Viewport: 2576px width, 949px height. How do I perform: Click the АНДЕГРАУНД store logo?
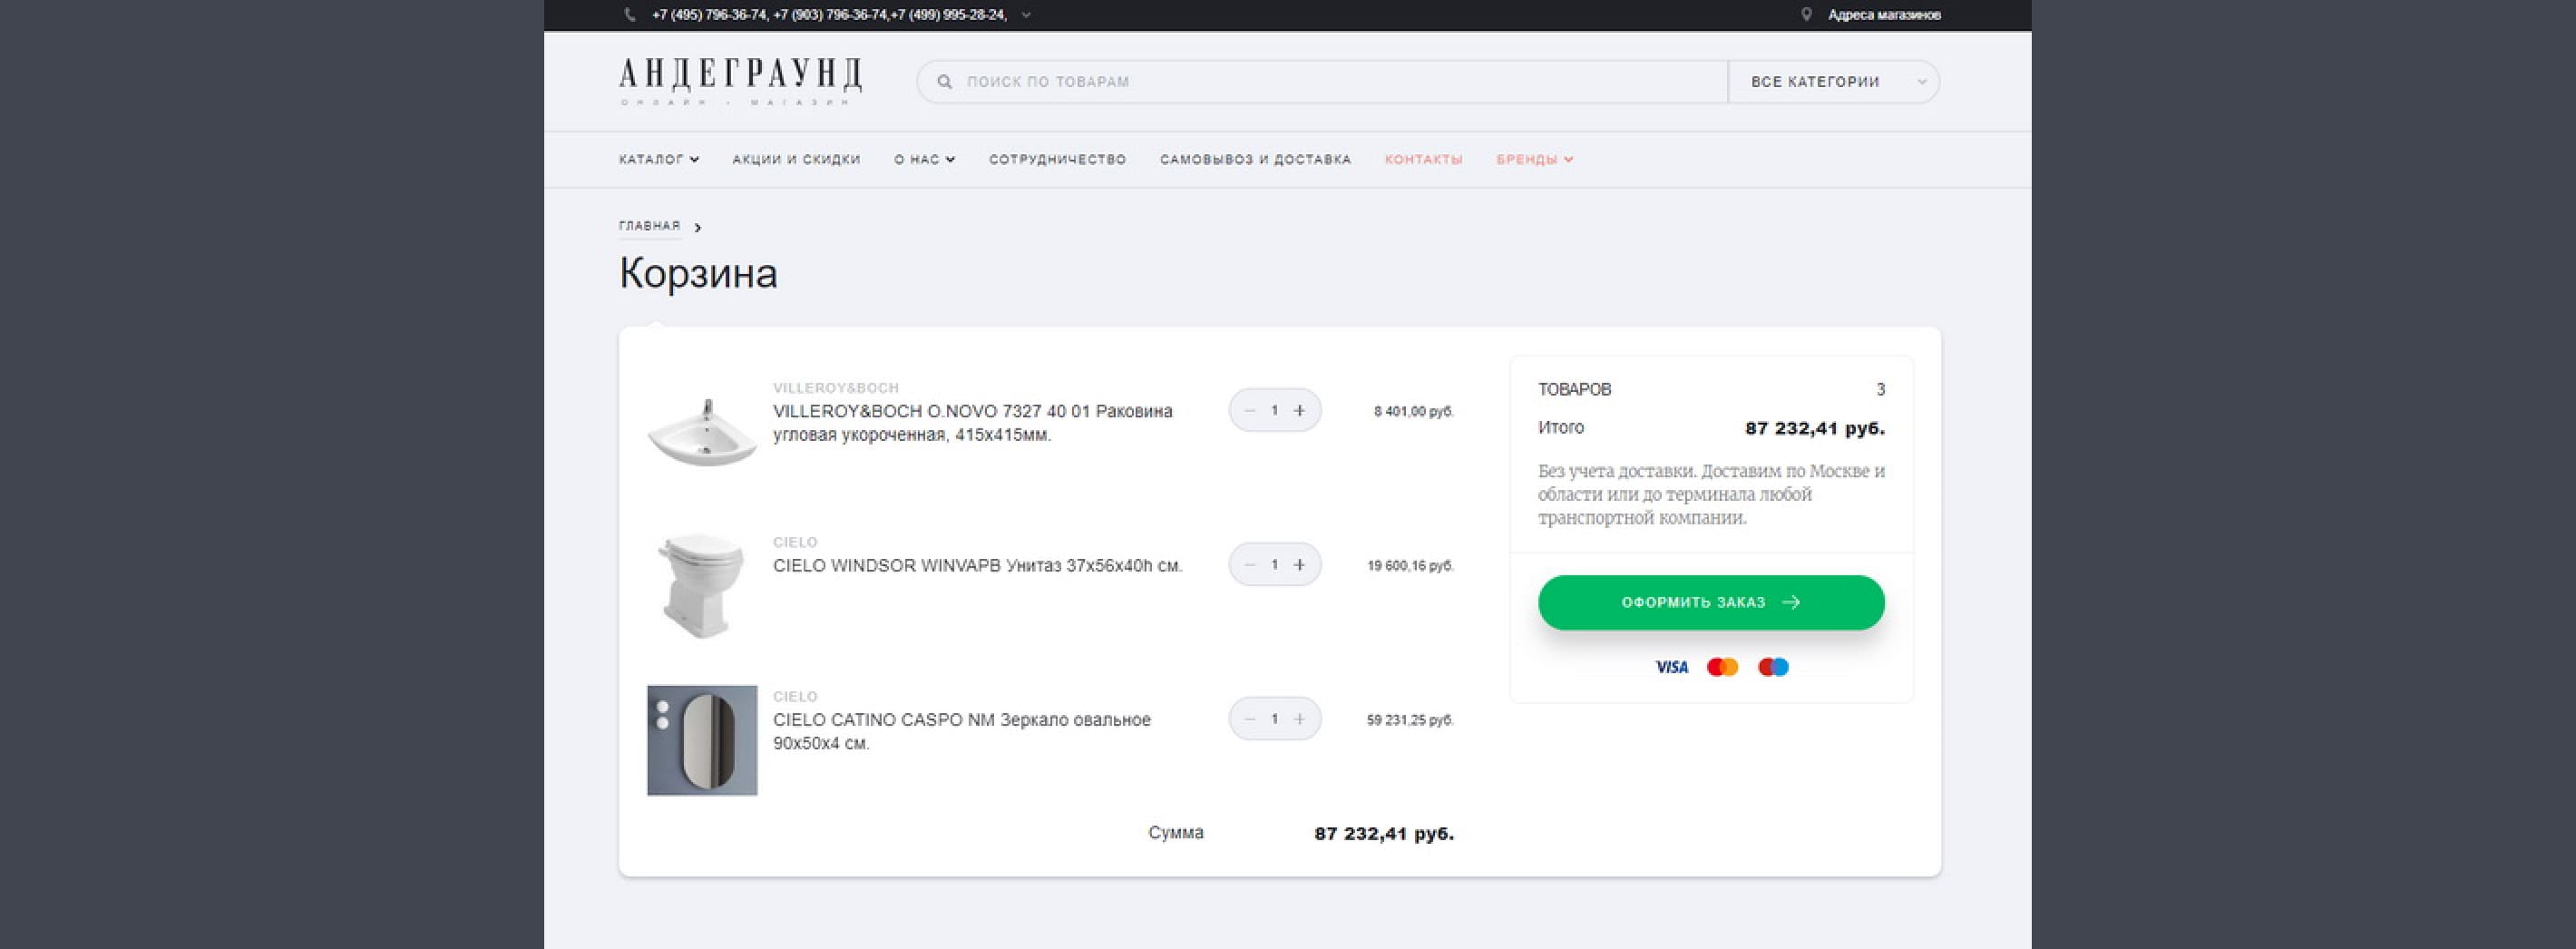pyautogui.click(x=740, y=81)
